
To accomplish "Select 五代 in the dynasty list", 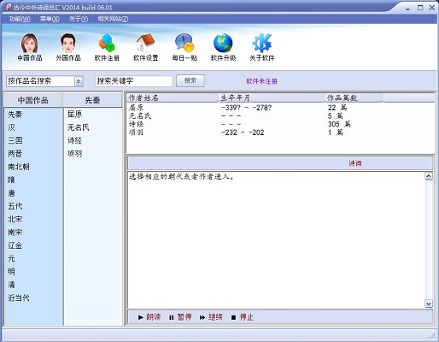I will (x=15, y=206).
